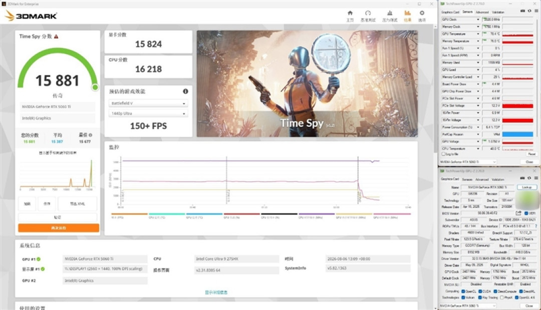Image resolution: width=541 pixels, height=310 pixels.
Task: Click the Reset button in GPU-Z Sensors
Action: click(x=531, y=154)
